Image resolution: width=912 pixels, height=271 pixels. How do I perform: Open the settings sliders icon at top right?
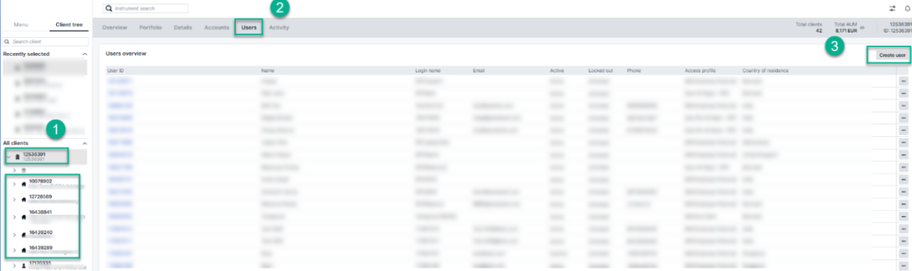(x=892, y=9)
